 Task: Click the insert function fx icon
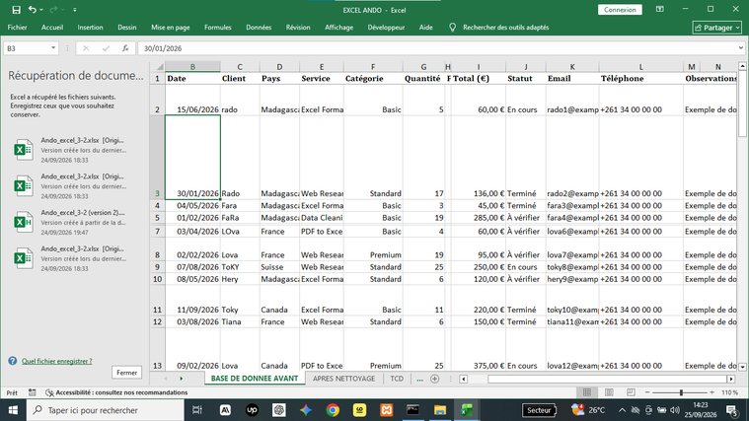[125, 48]
